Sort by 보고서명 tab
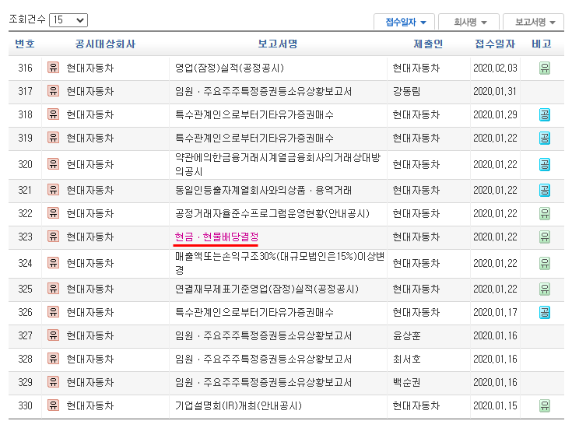Image resolution: width=572 pixels, height=421 pixels. (x=533, y=22)
